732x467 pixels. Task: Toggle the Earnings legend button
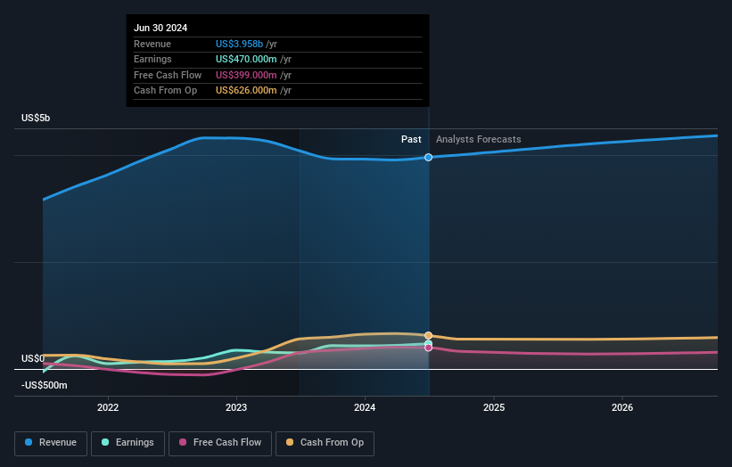(127, 443)
